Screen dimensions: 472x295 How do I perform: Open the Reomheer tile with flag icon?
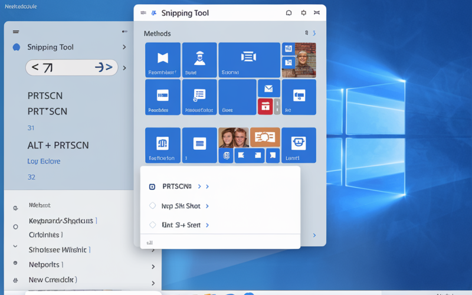(163, 60)
